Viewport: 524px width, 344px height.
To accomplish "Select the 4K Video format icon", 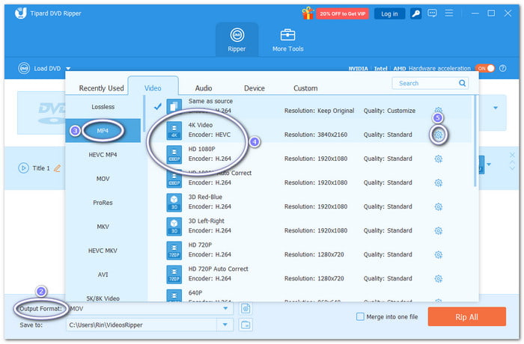I will [174, 131].
